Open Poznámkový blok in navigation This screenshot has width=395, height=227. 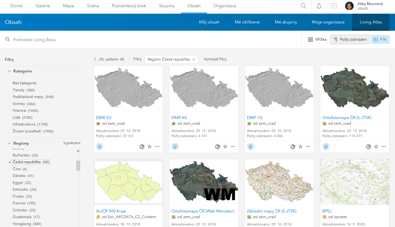(x=129, y=6)
